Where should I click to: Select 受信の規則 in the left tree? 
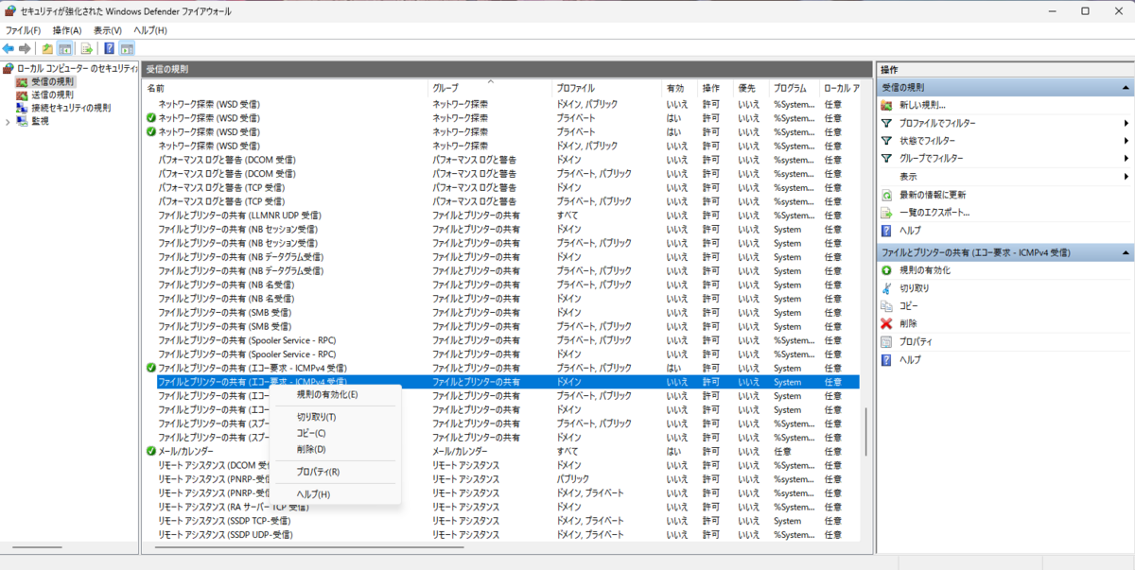coord(52,82)
